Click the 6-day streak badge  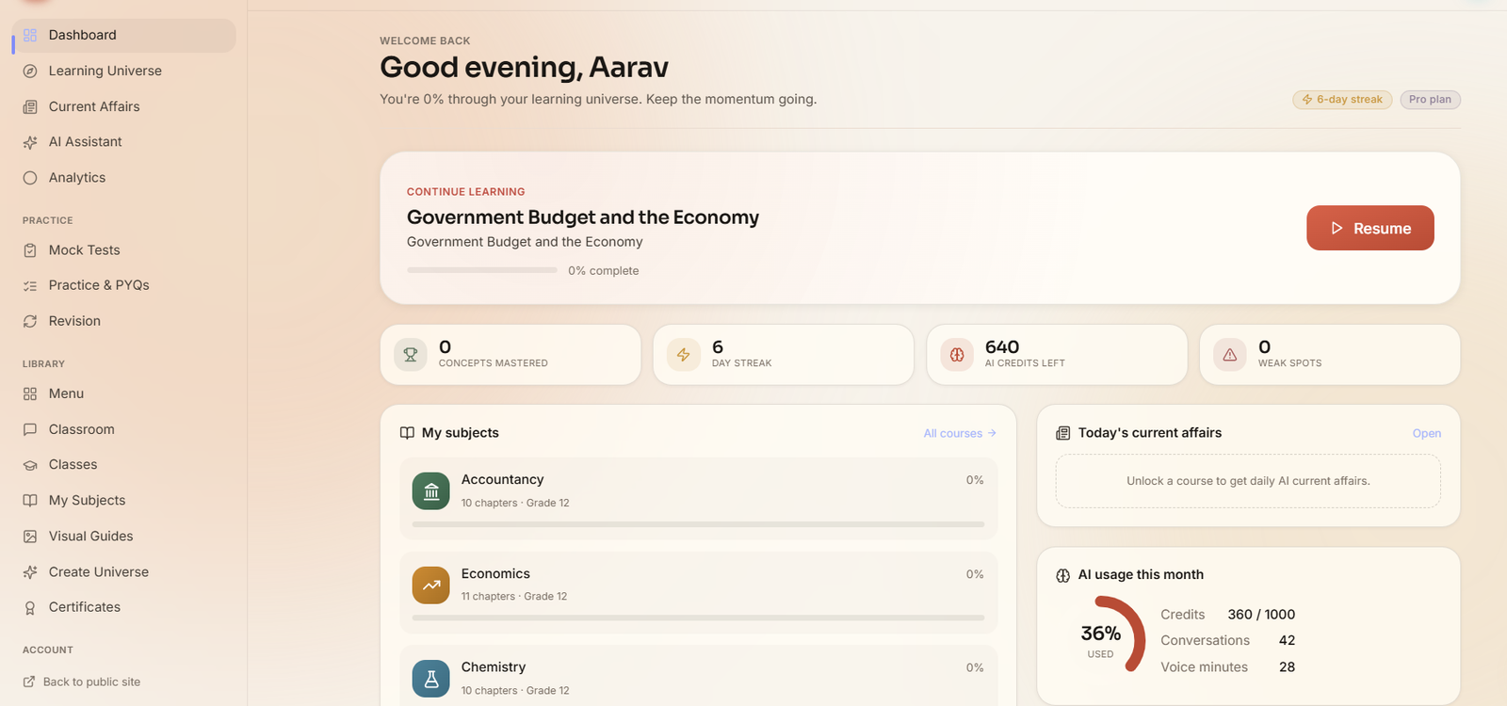click(x=1342, y=100)
